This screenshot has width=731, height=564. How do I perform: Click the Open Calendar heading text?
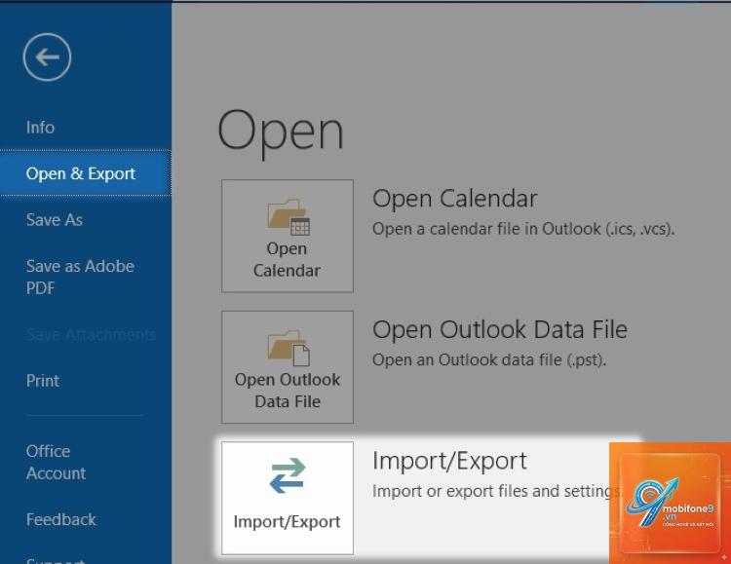point(454,199)
